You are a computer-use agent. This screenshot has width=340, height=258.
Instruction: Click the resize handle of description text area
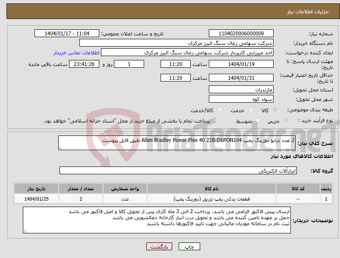(x=60, y=148)
